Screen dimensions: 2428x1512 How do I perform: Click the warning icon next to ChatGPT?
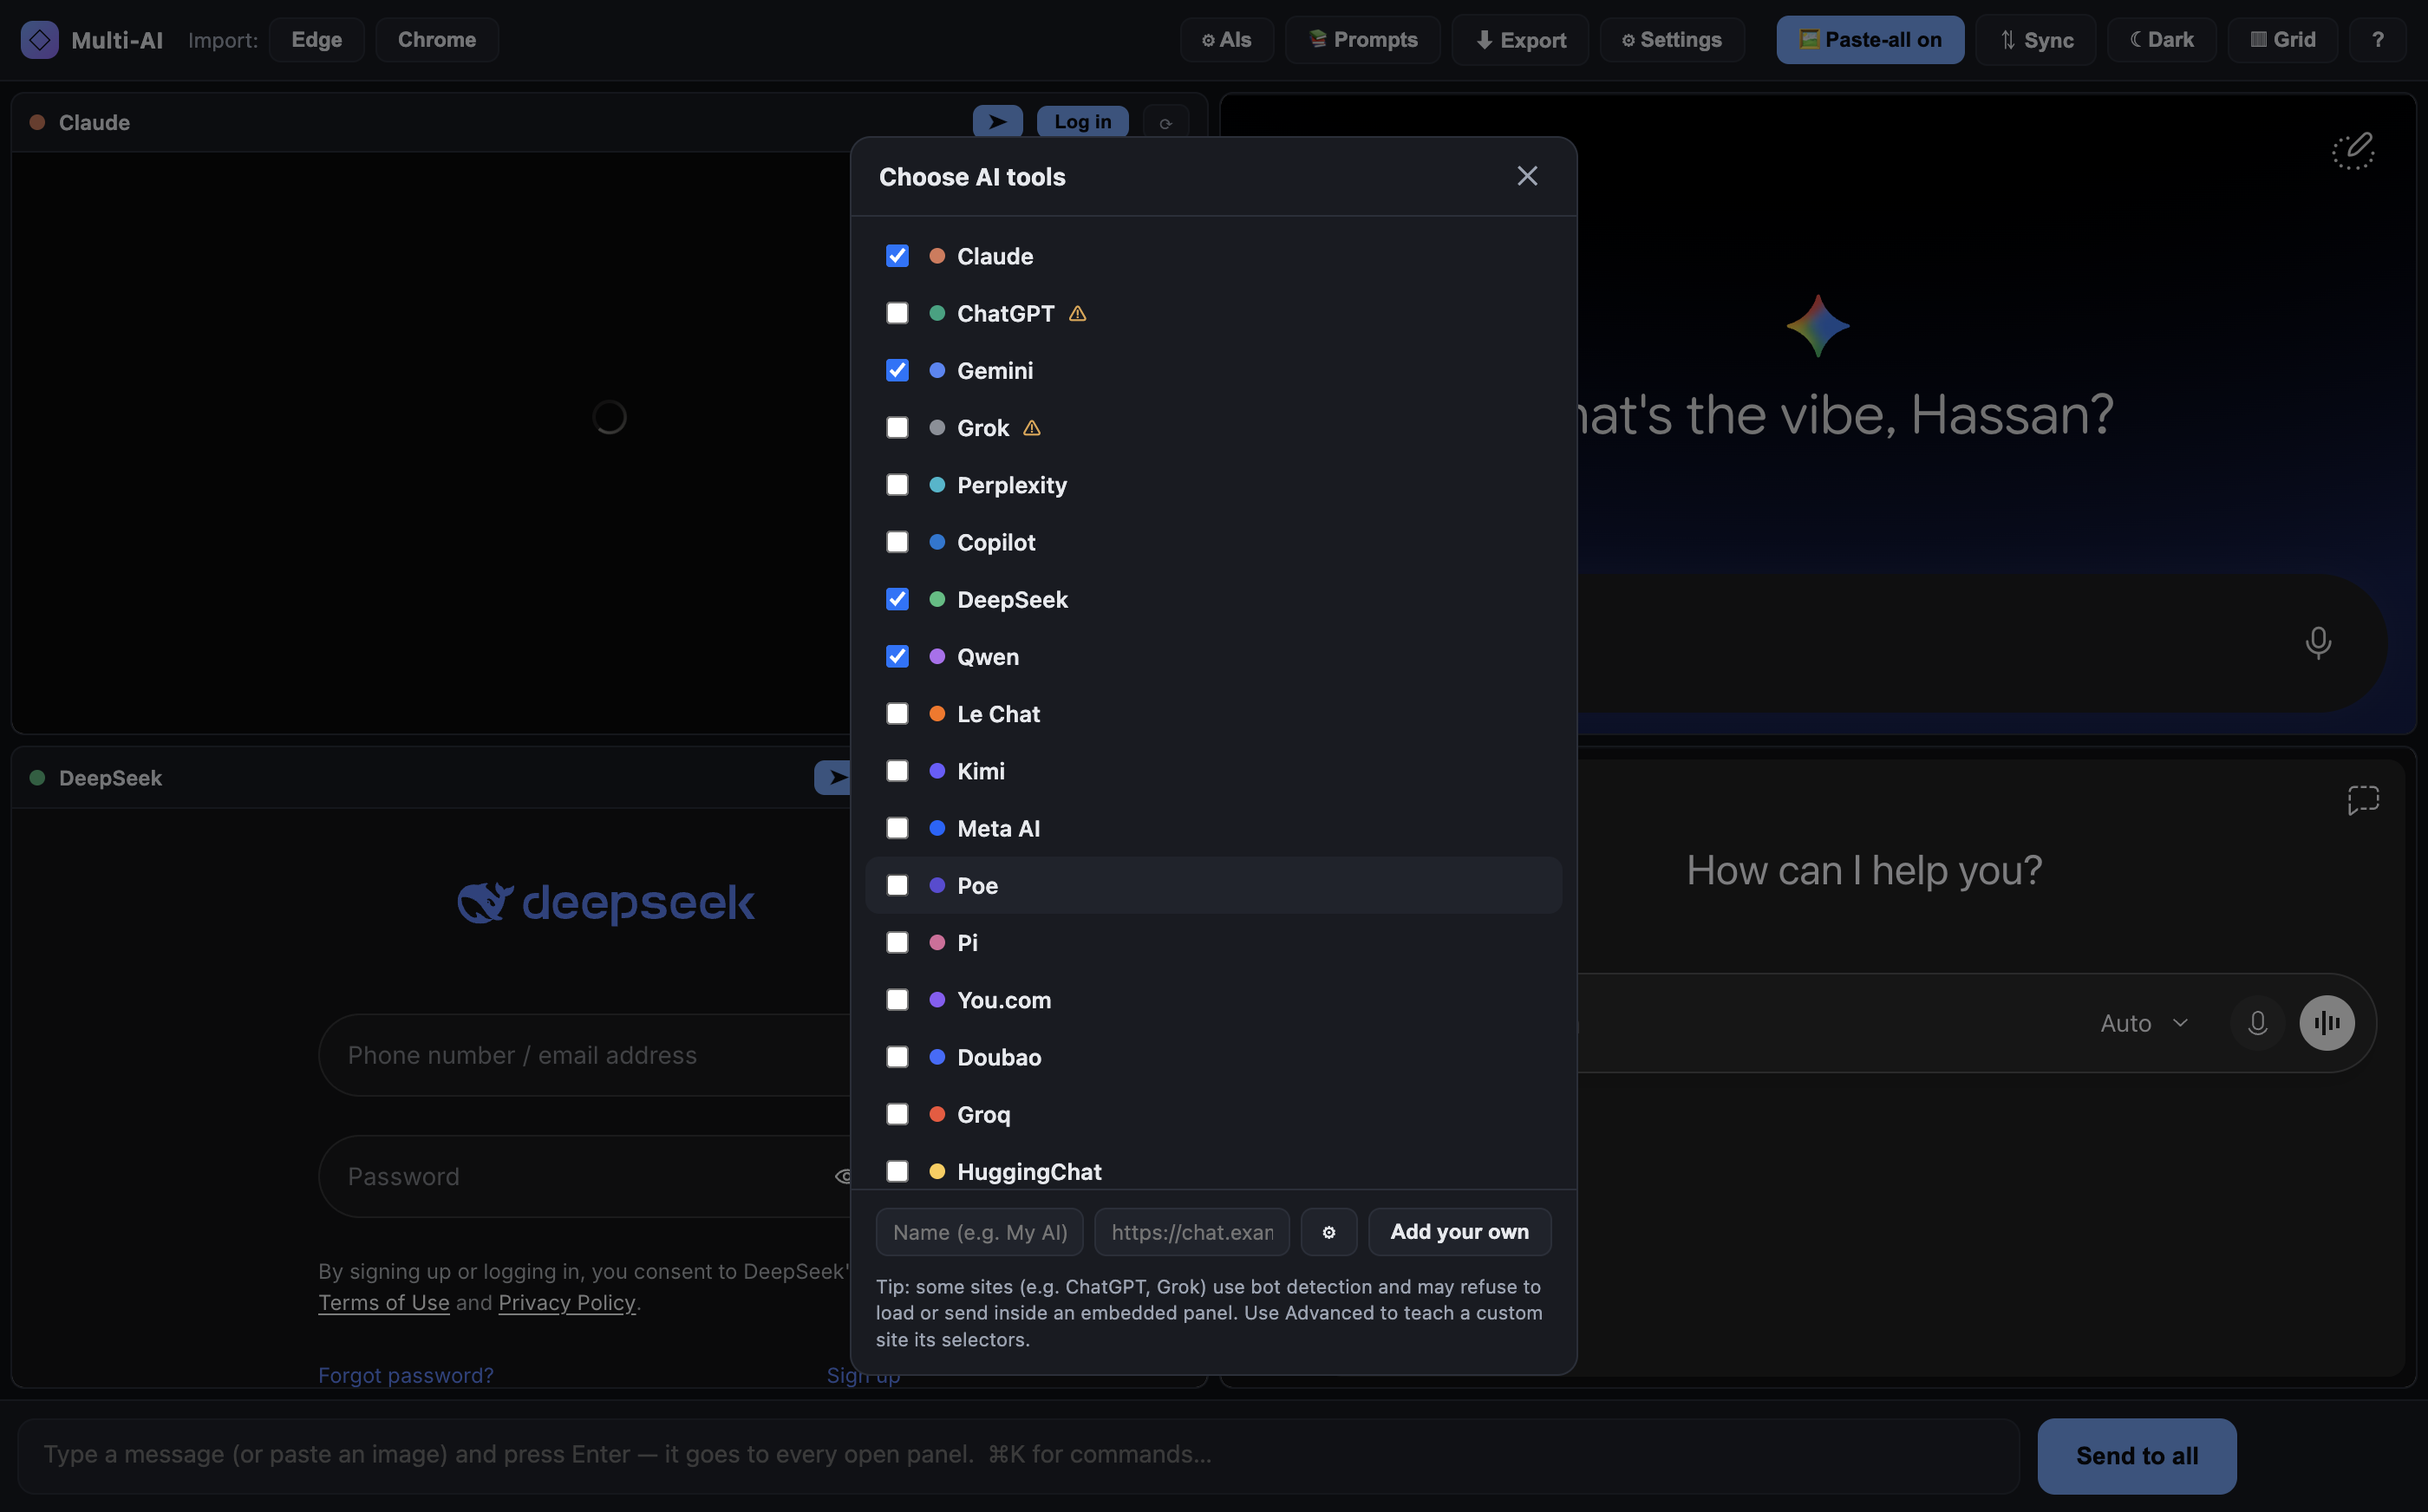pos(1077,314)
